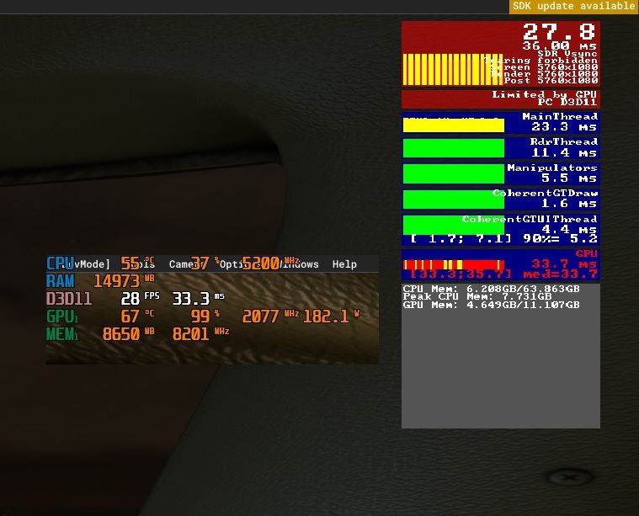
Task: Click the CPU Mem usage line
Action: coord(491,289)
